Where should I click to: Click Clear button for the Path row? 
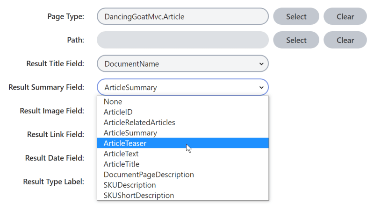345,40
